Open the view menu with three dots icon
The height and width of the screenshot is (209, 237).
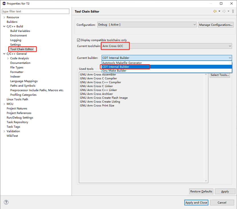tap(233, 11)
